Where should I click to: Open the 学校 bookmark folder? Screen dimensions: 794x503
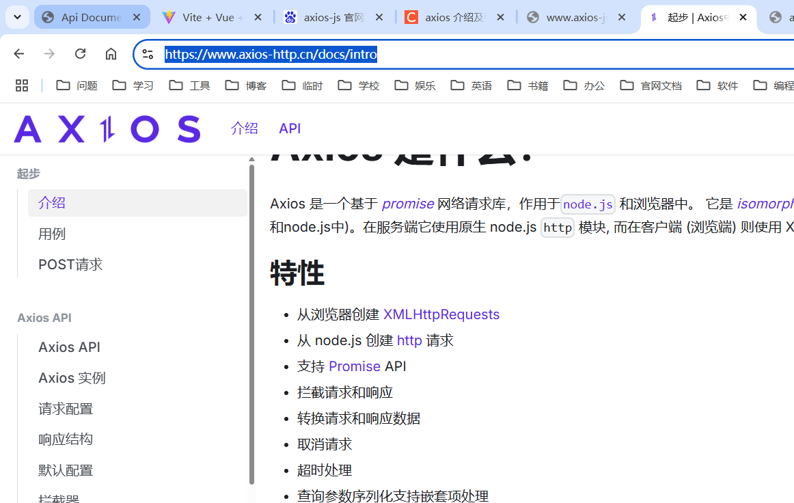coord(359,85)
